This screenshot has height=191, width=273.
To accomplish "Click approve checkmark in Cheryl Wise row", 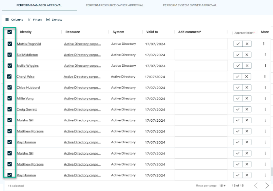I will point(238,77).
